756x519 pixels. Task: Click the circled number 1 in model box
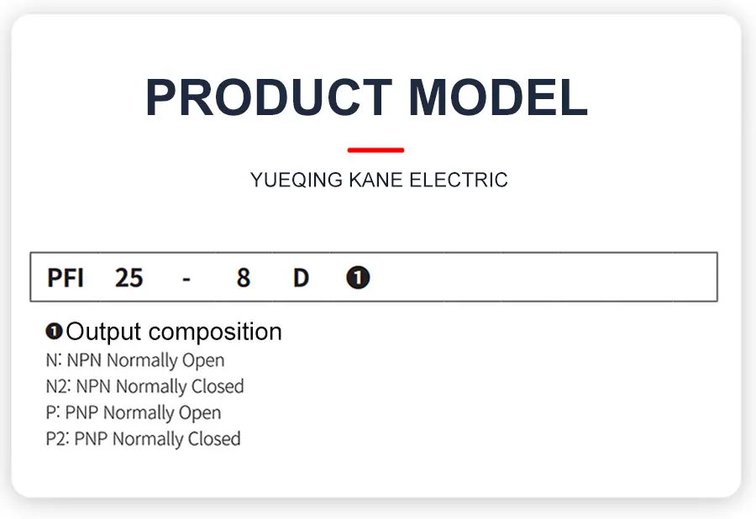point(358,277)
